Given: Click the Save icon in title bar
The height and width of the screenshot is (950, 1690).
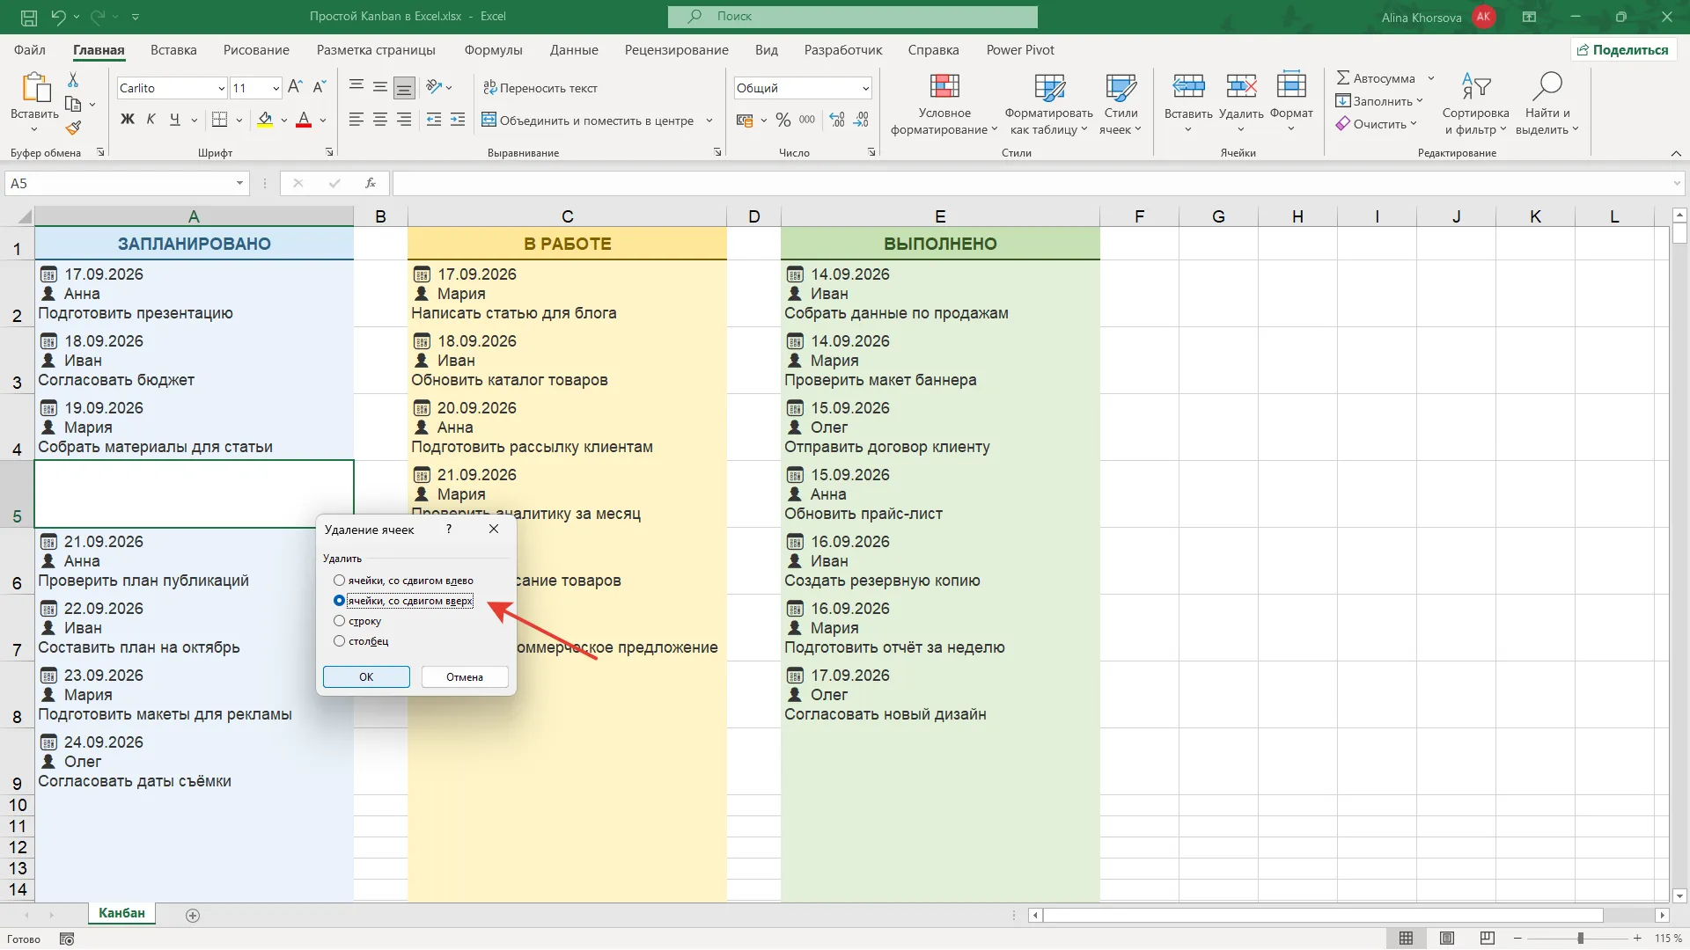Looking at the screenshot, I should coord(28,17).
